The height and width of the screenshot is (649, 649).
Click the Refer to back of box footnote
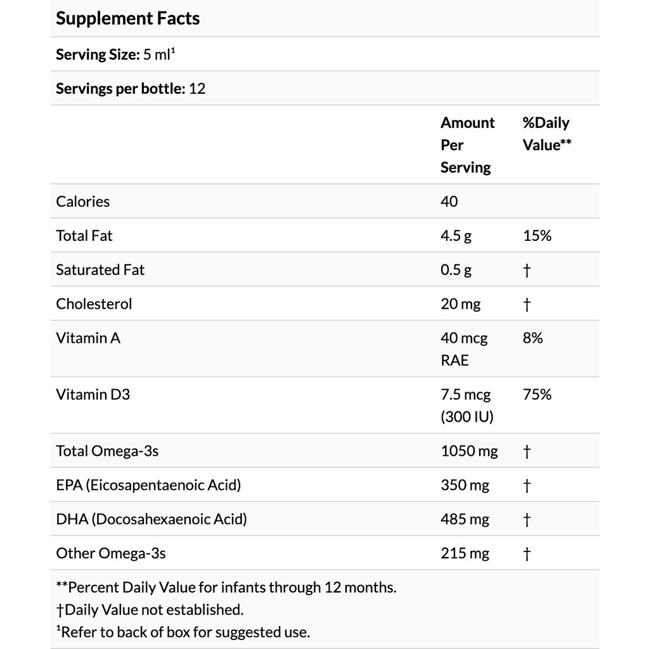183,632
